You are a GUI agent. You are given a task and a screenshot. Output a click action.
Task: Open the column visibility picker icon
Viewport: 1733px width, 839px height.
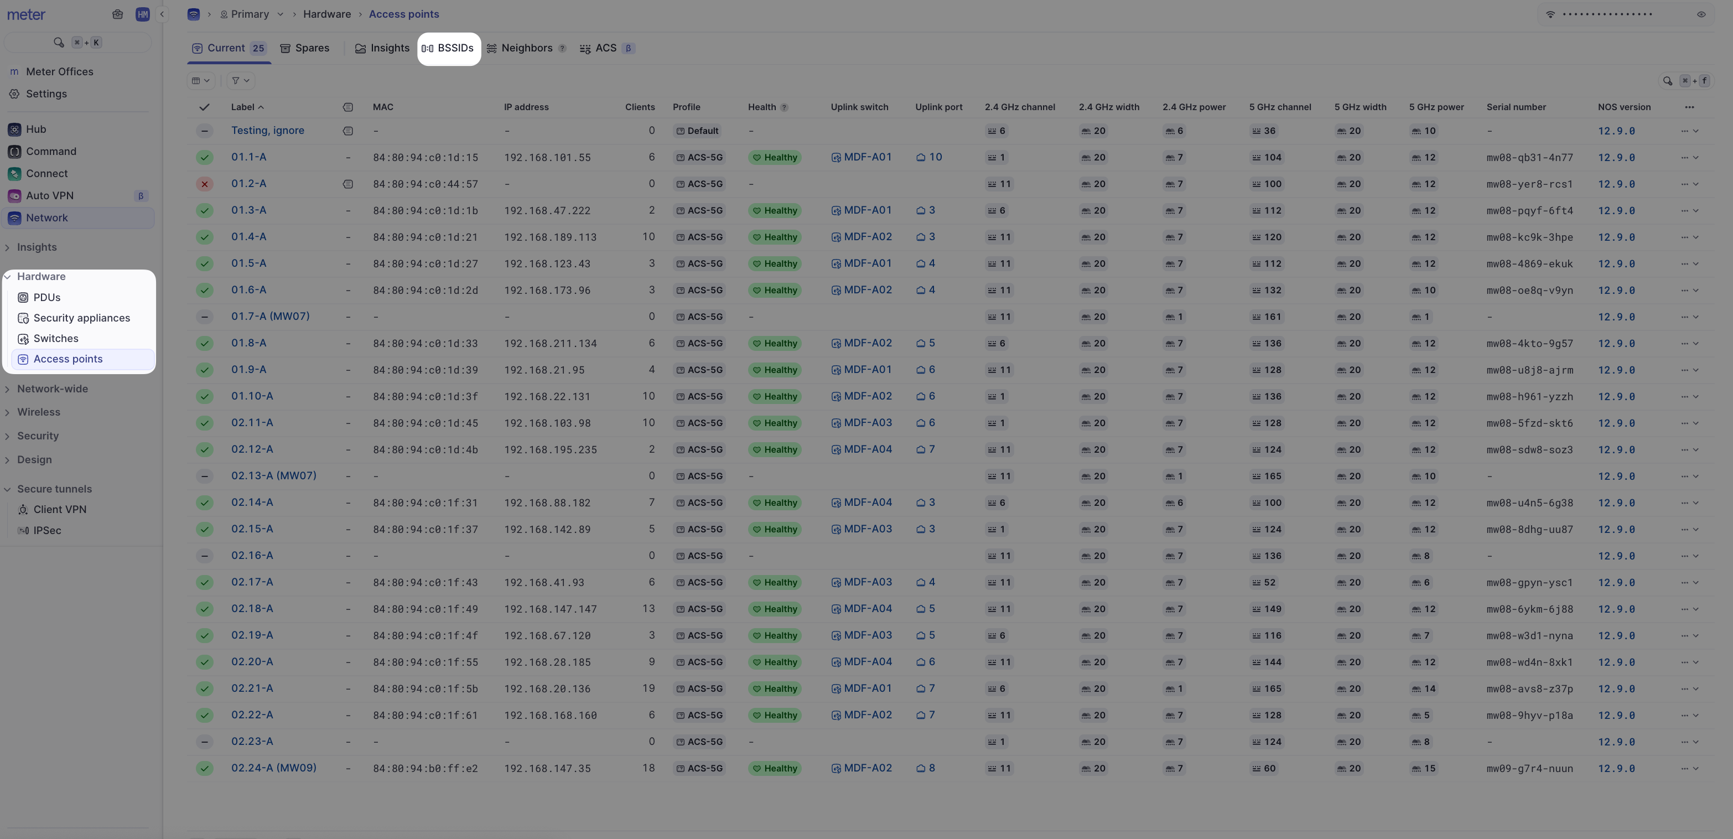click(200, 80)
